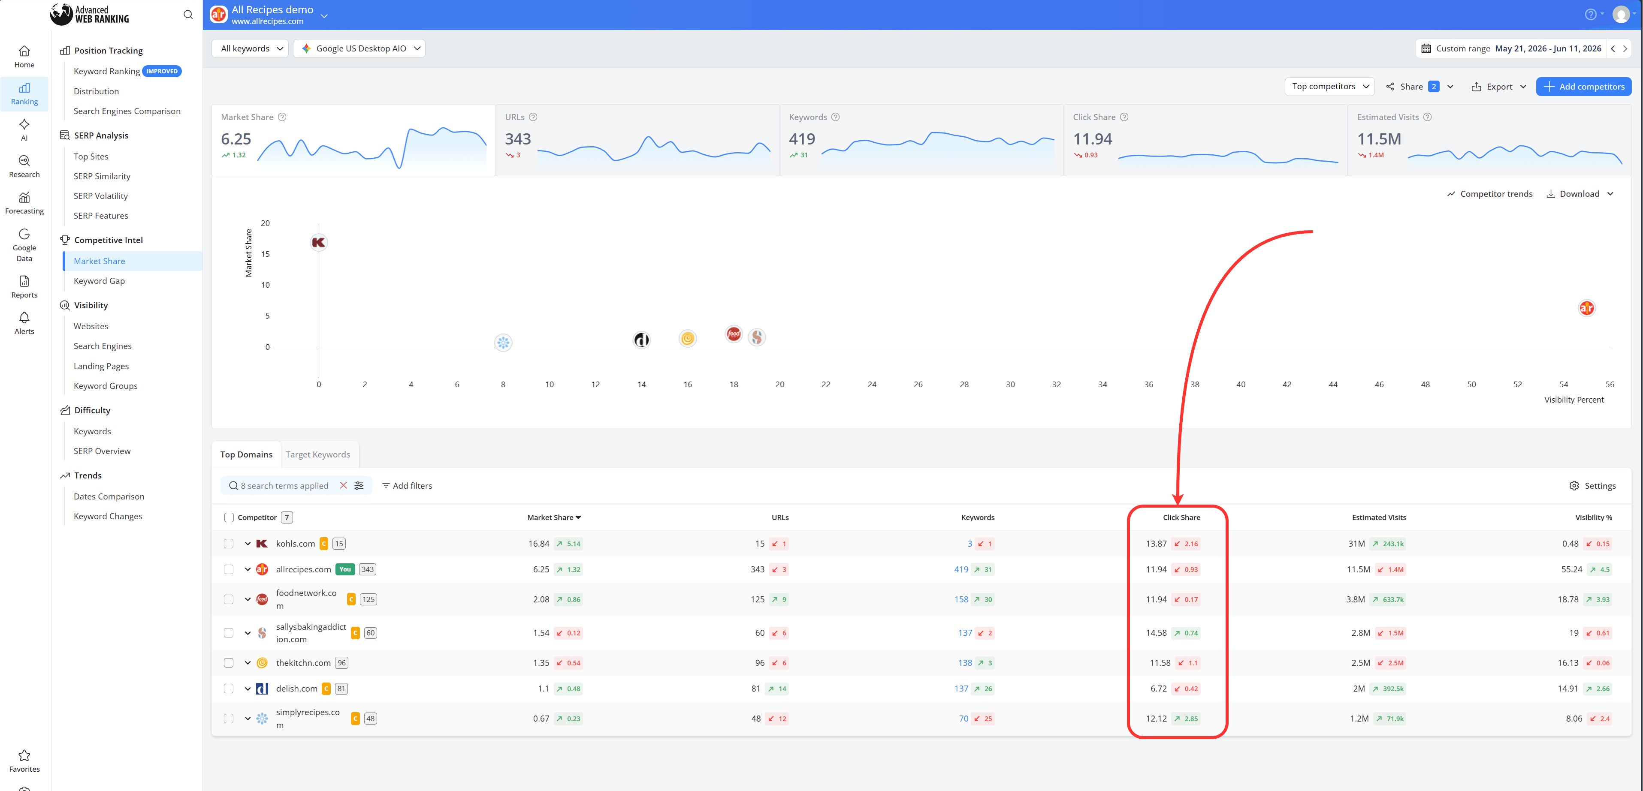Viewport: 1643px width, 791px height.
Task: Expand the kohls.com row
Action: point(248,544)
